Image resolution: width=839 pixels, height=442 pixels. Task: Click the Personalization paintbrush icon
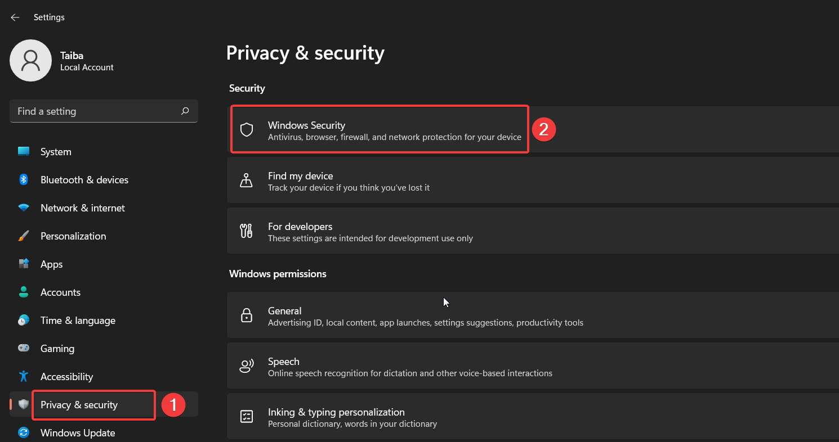point(24,236)
